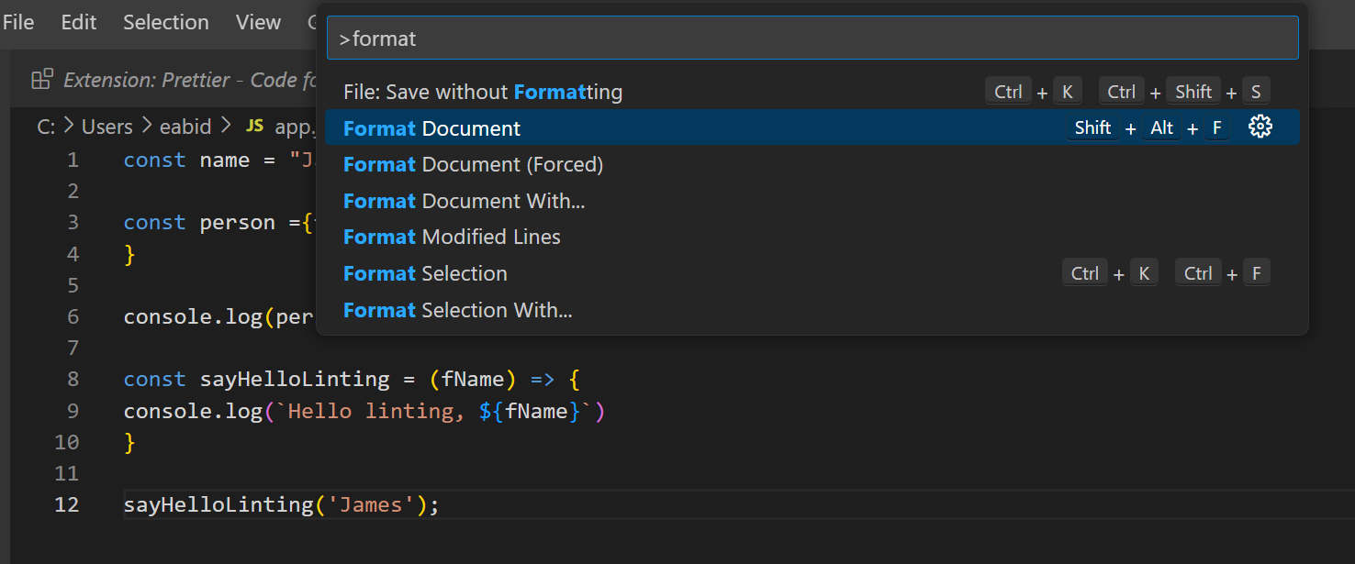Screen dimensions: 1355x564
Task: Expand the C: drive breadcrumb
Action: pos(46,127)
